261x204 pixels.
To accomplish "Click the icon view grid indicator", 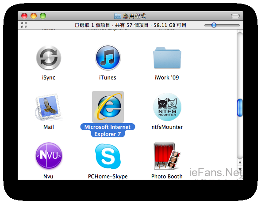I will 24,25.
